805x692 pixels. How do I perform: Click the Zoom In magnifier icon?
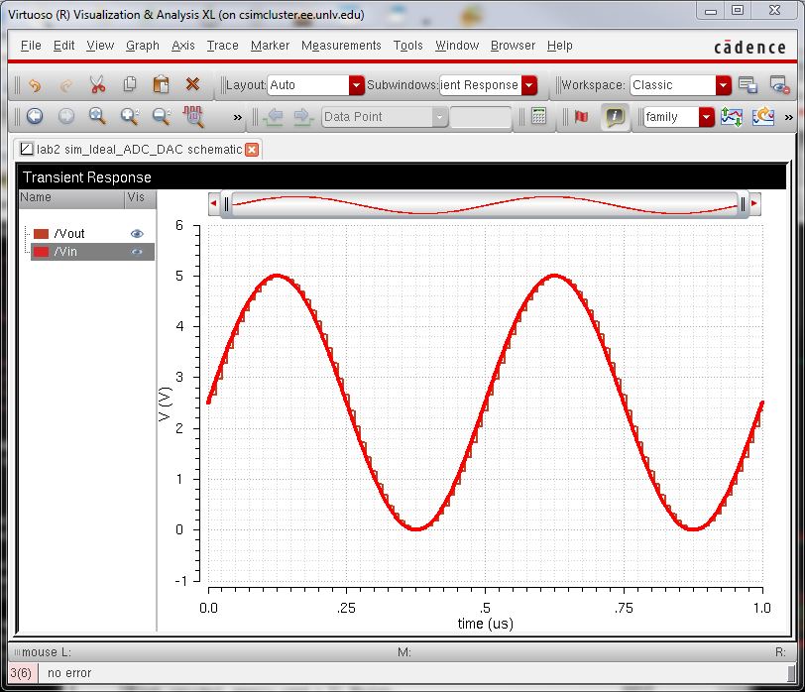tap(129, 117)
